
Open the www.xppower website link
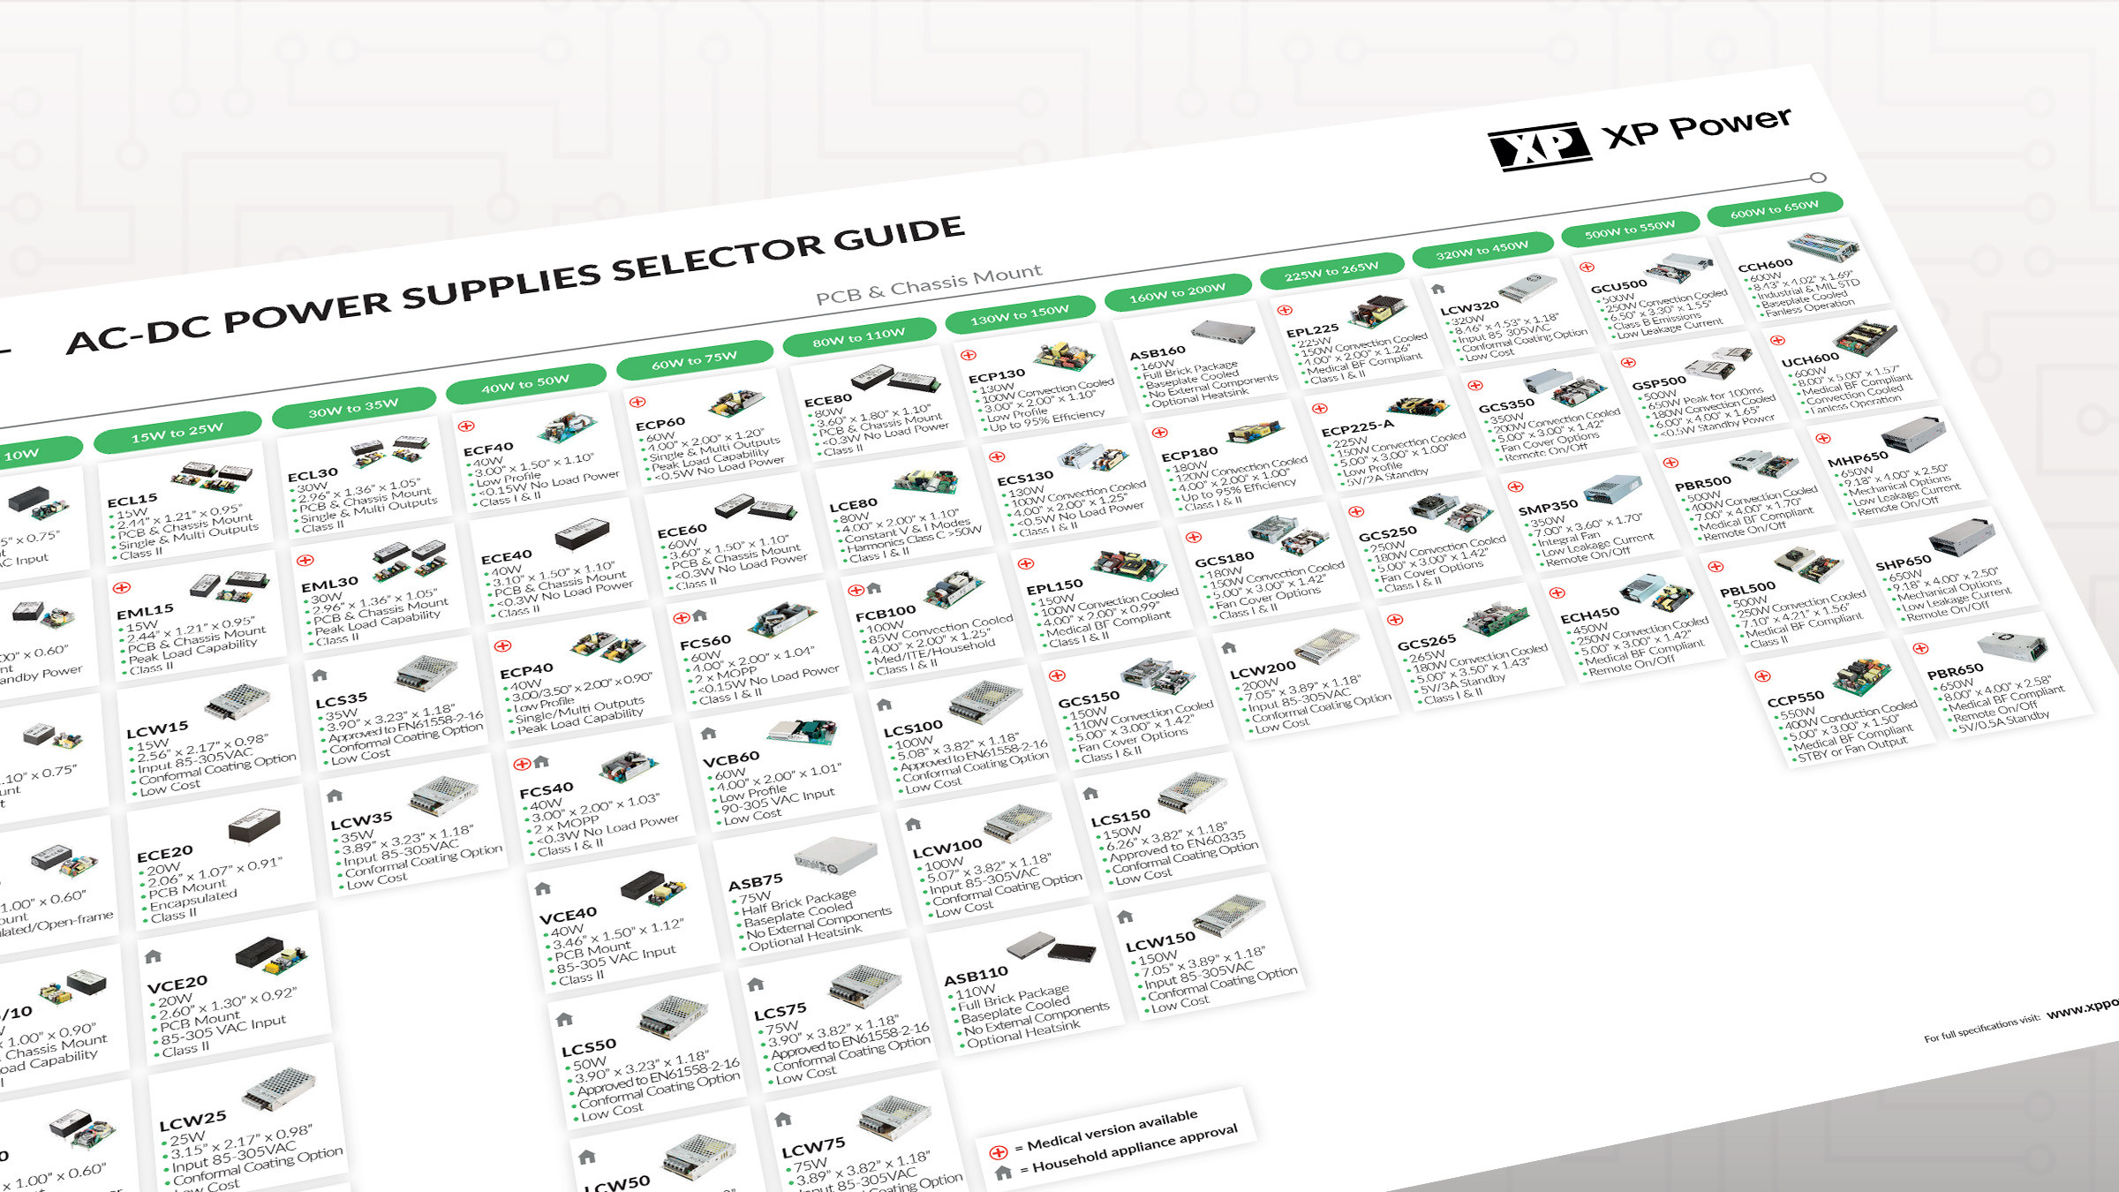2082,1010
